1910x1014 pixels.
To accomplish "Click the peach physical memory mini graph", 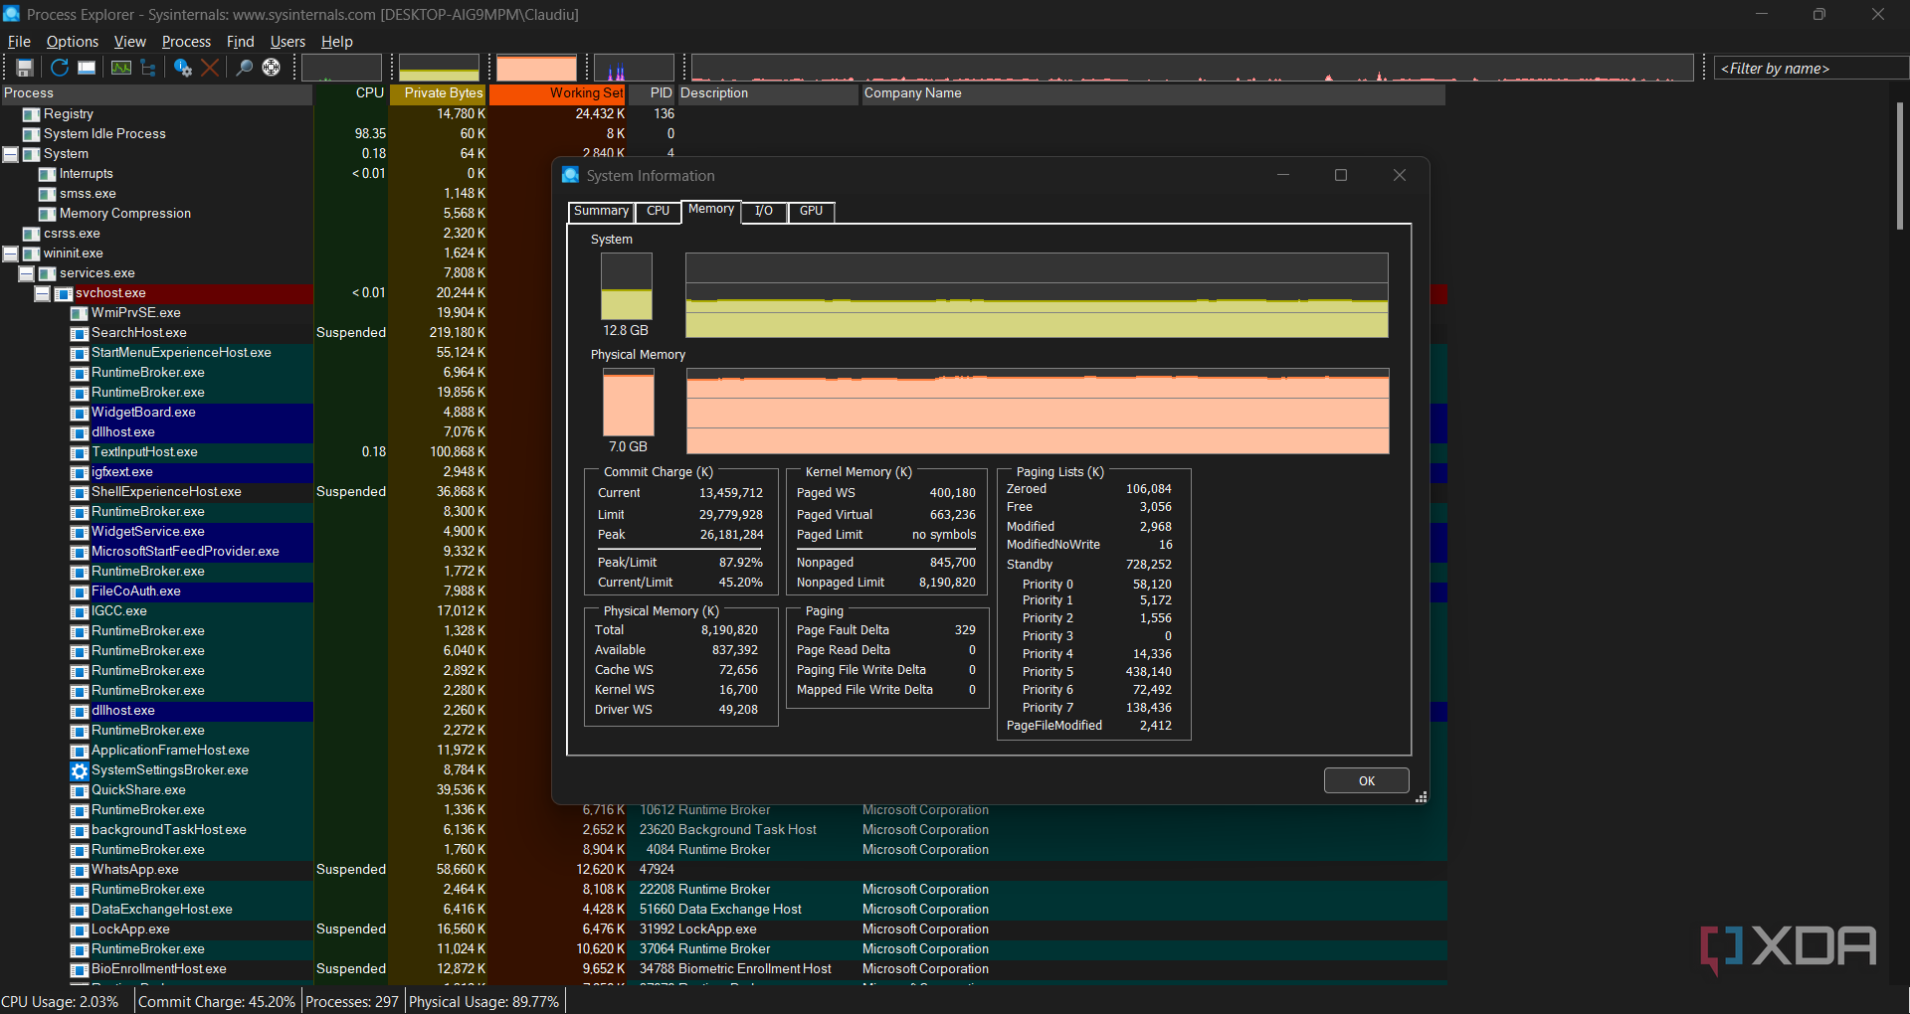I will click(x=536, y=69).
